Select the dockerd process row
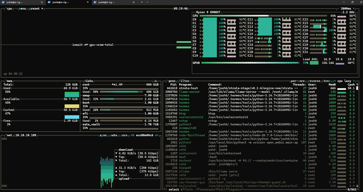 pyautogui.click(x=260, y=160)
